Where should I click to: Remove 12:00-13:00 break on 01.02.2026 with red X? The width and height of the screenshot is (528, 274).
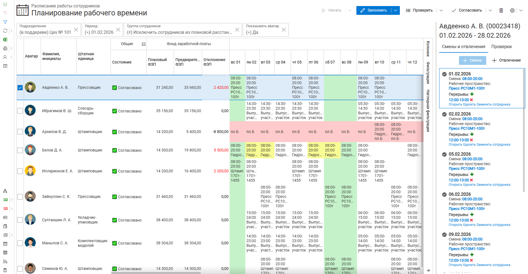tap(471, 100)
